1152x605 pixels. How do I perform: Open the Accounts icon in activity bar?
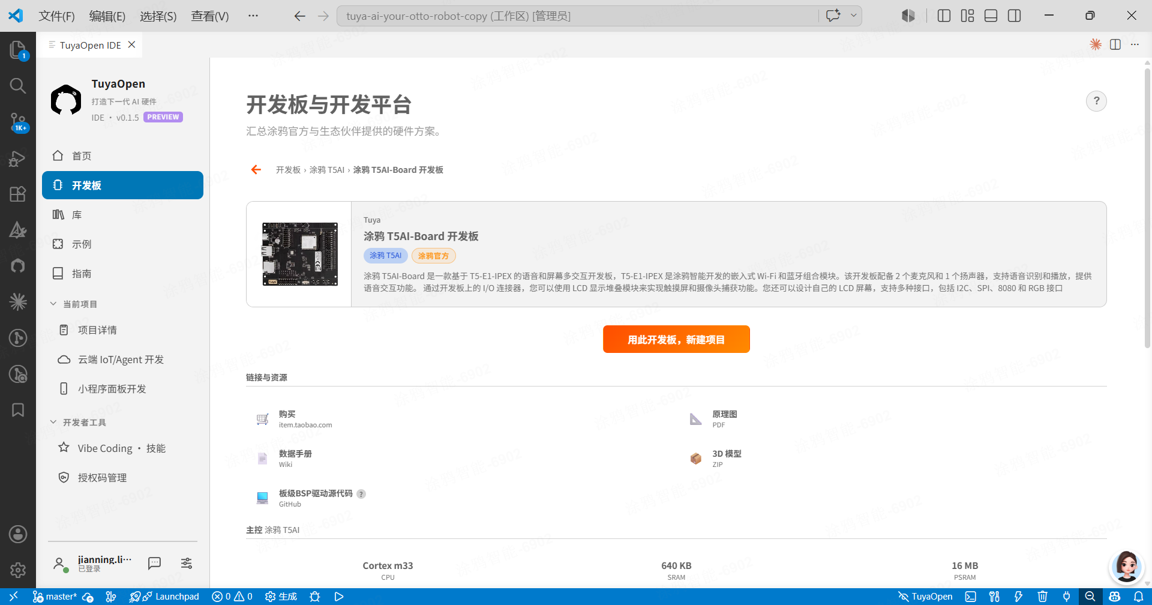coord(18,534)
